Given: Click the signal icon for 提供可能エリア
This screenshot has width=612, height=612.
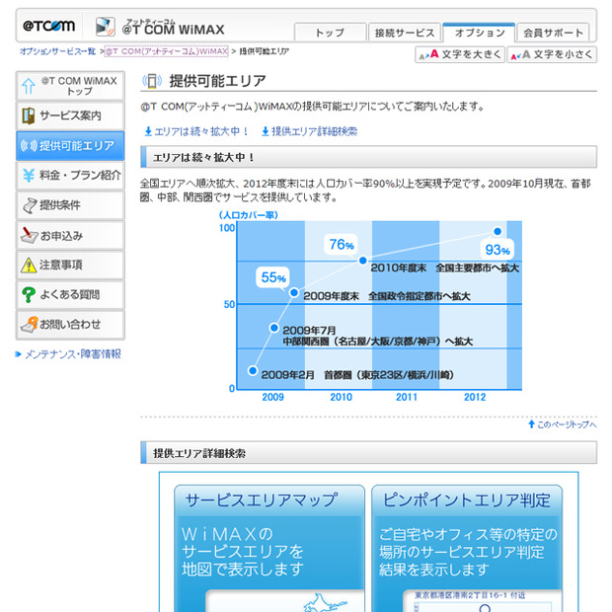Looking at the screenshot, I should [29, 145].
